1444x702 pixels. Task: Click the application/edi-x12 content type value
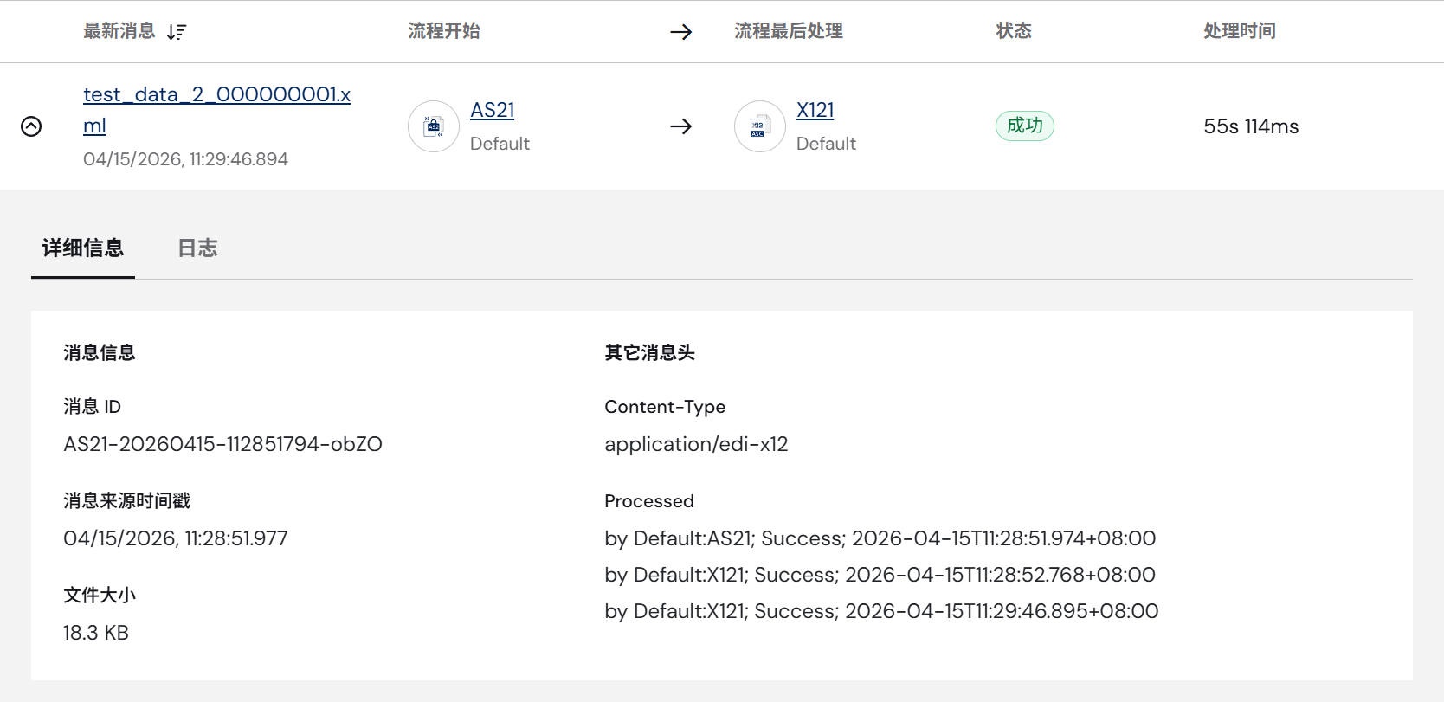pos(696,444)
